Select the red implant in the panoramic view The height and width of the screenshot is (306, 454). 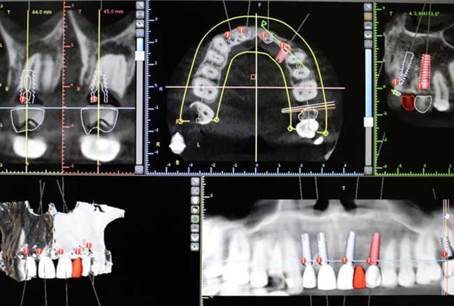(x=375, y=249)
